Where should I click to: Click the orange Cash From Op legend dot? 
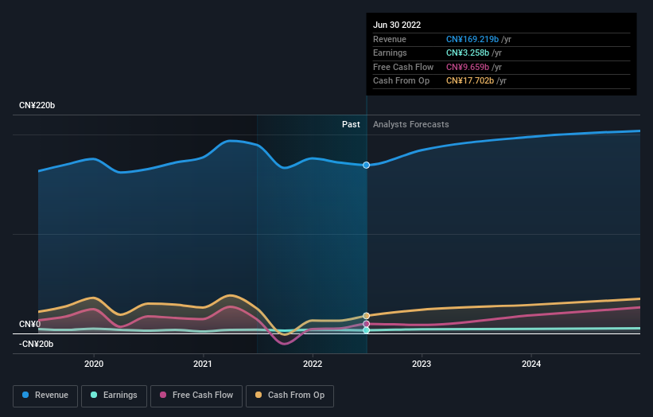[258, 395]
